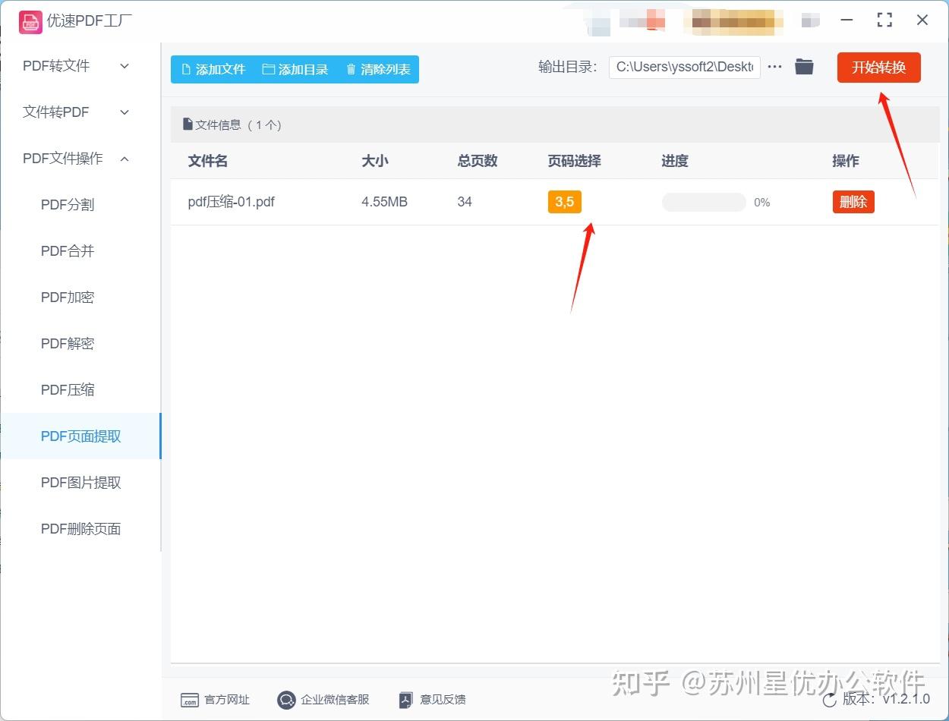
Task: Open the output folder icon
Action: point(804,67)
